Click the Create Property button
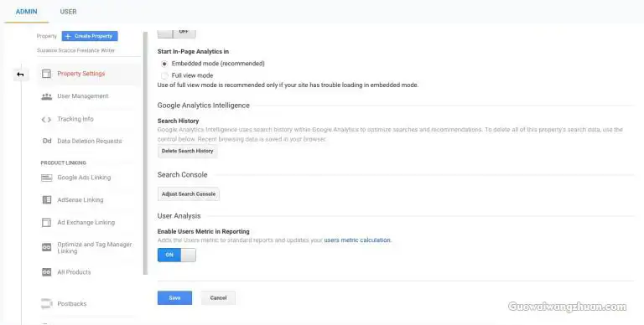The image size is (644, 325). pos(90,36)
